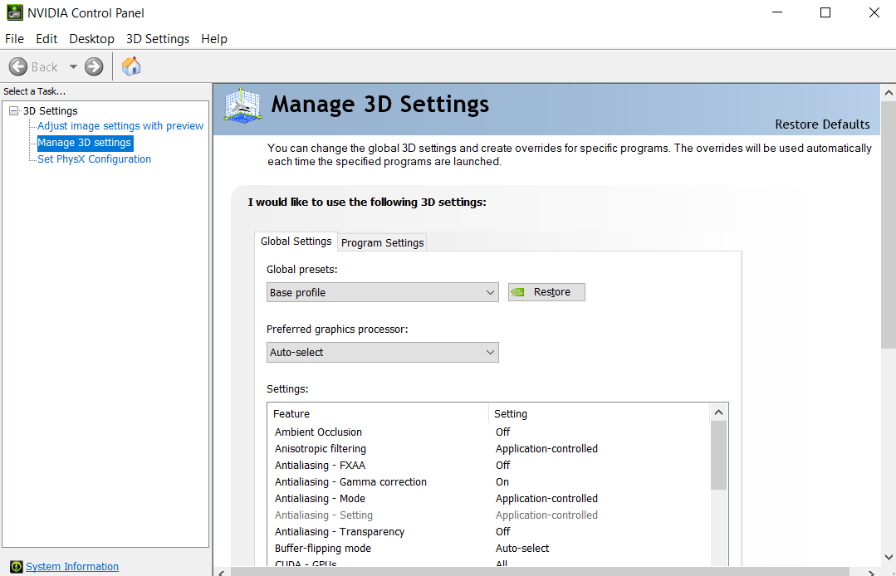Minimize the NVIDIA Control Panel window
896x576 pixels.
click(776, 12)
